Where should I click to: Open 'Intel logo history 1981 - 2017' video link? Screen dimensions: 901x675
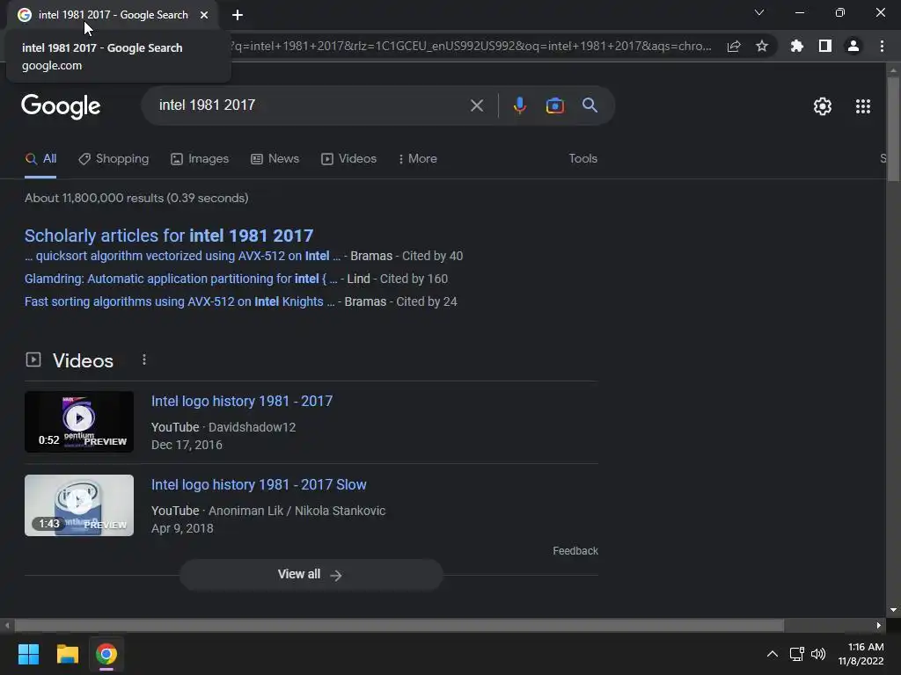click(242, 401)
